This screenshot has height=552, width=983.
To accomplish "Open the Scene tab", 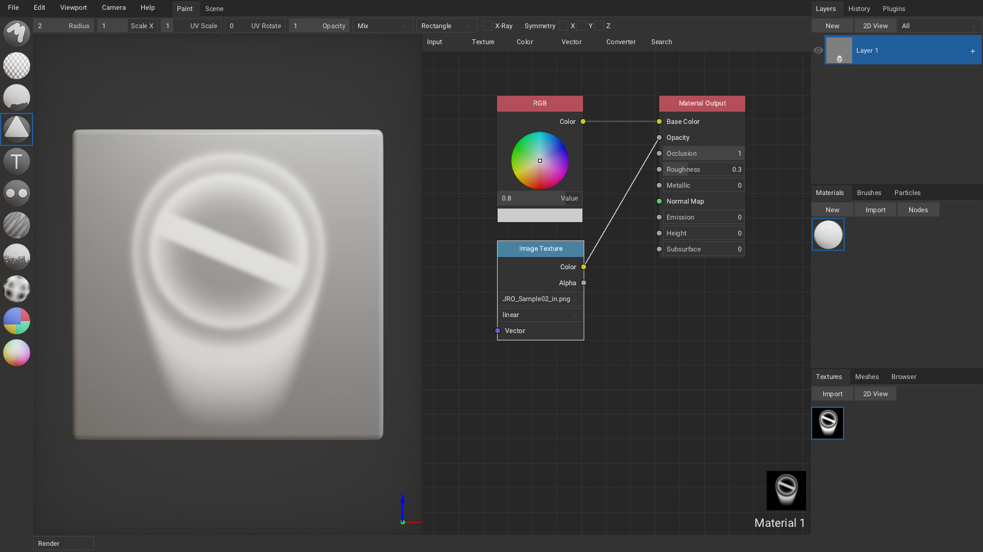I will pyautogui.click(x=214, y=9).
